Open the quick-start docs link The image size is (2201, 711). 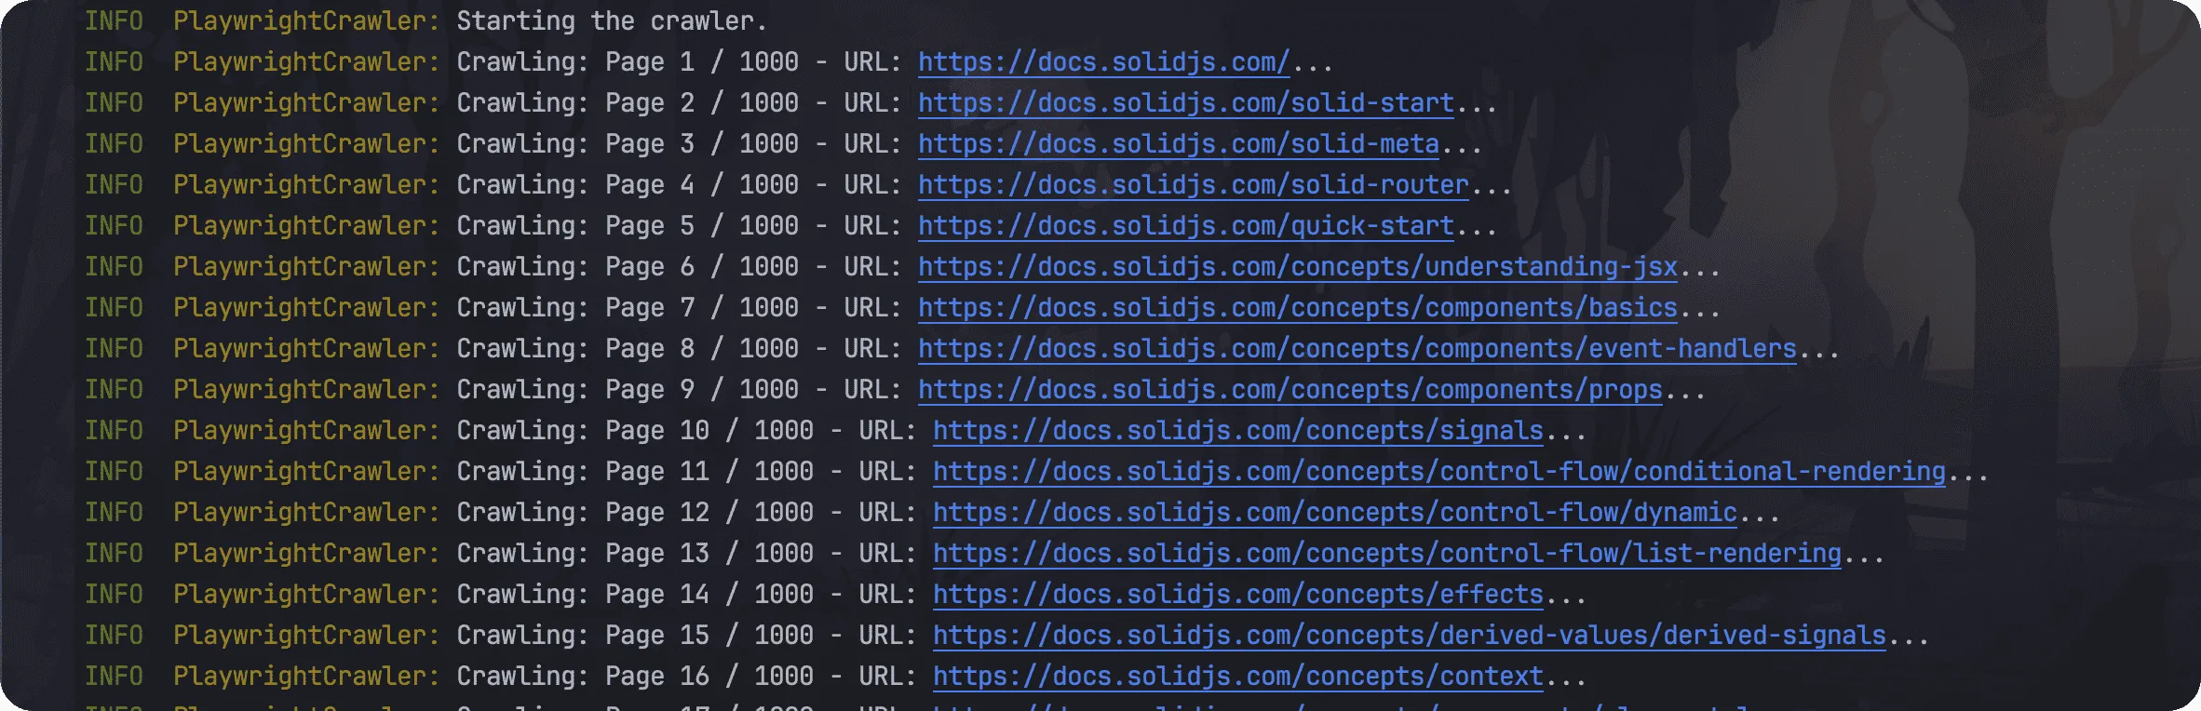click(1186, 226)
